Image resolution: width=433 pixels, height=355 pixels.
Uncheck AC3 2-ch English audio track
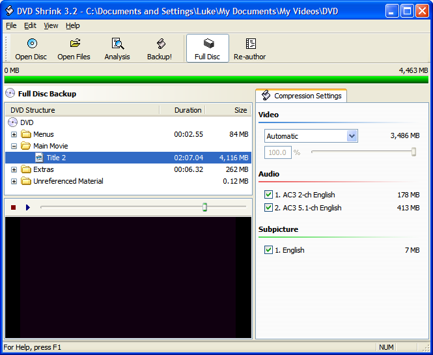click(268, 195)
